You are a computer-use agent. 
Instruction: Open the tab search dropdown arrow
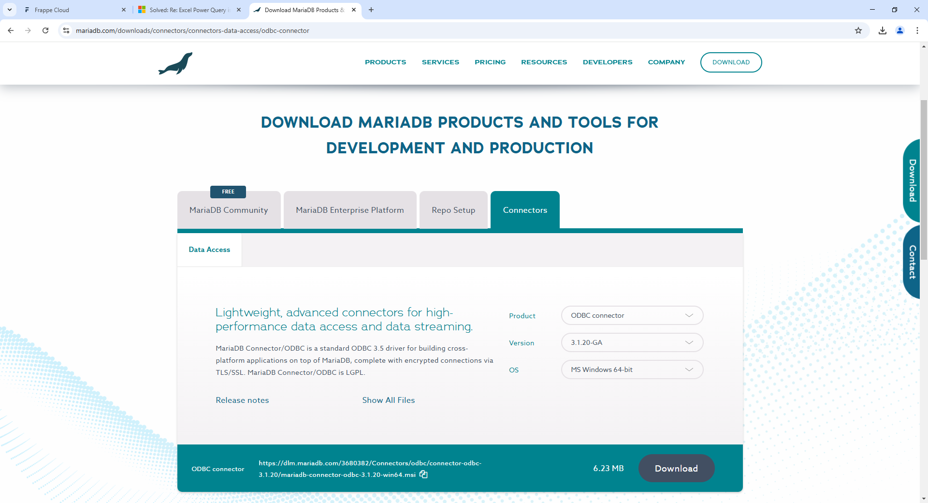pos(10,10)
